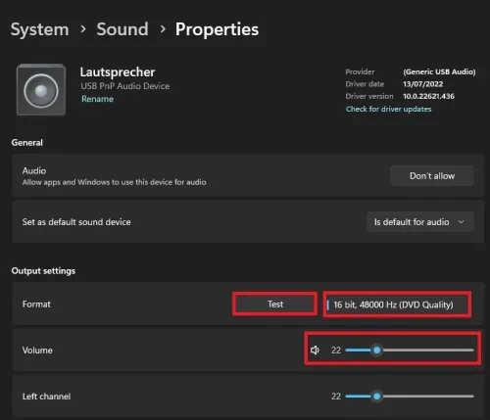Image resolution: width=490 pixels, height=420 pixels.
Task: Click the General section heading
Action: tap(27, 143)
